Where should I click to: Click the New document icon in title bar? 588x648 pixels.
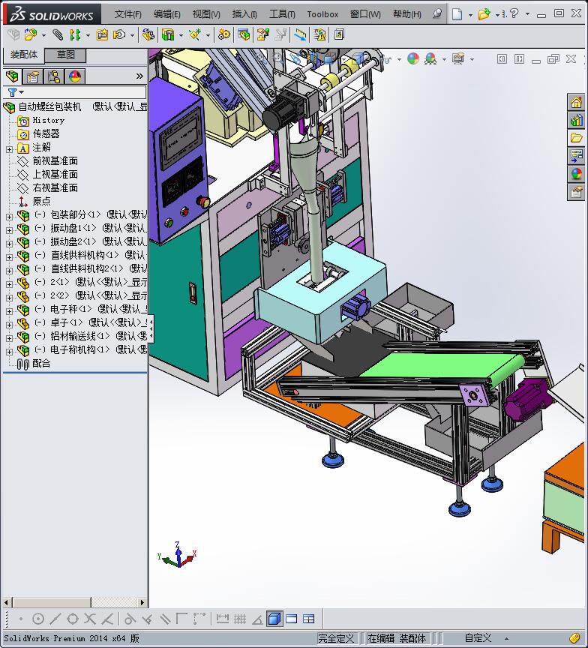tap(457, 14)
